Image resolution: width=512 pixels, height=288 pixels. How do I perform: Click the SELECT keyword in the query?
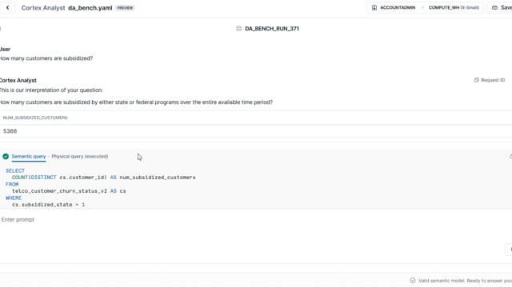click(x=15, y=170)
